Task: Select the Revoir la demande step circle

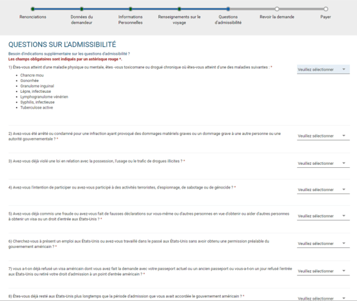Action: tap(277, 9)
